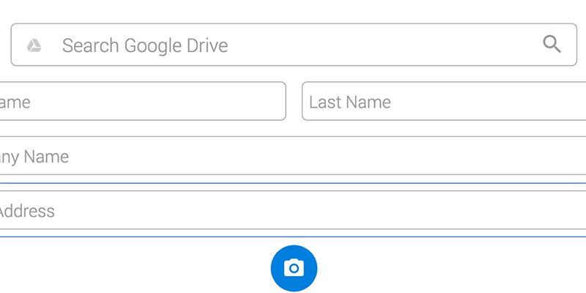Click inside the Last Name field
Viewport: 586px width, 293px height.
click(444, 101)
